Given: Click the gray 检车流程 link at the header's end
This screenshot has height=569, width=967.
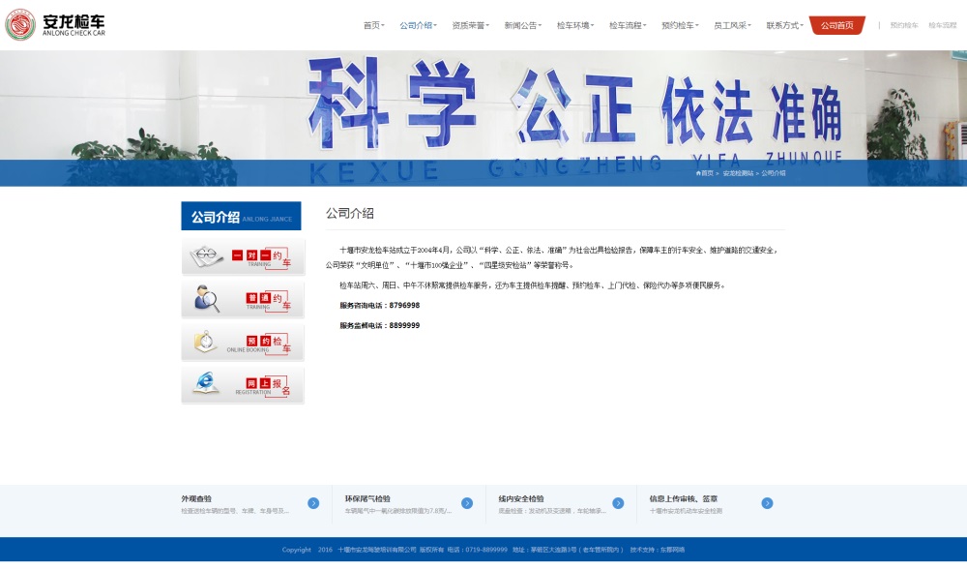Looking at the screenshot, I should point(942,25).
